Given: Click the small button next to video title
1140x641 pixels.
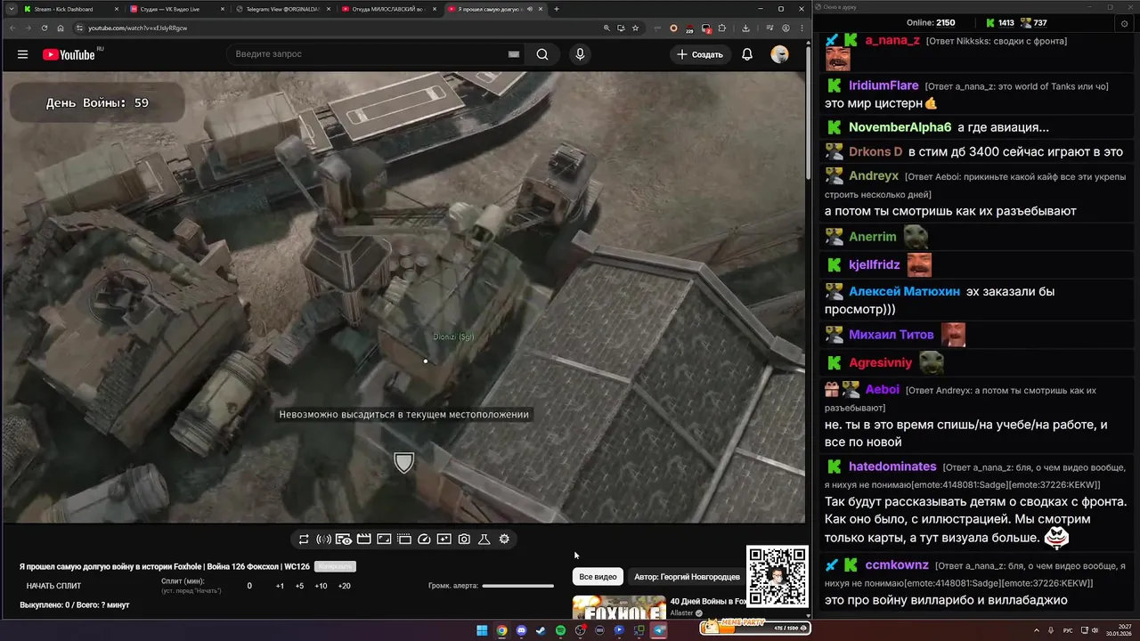Looking at the screenshot, I should point(336,566).
